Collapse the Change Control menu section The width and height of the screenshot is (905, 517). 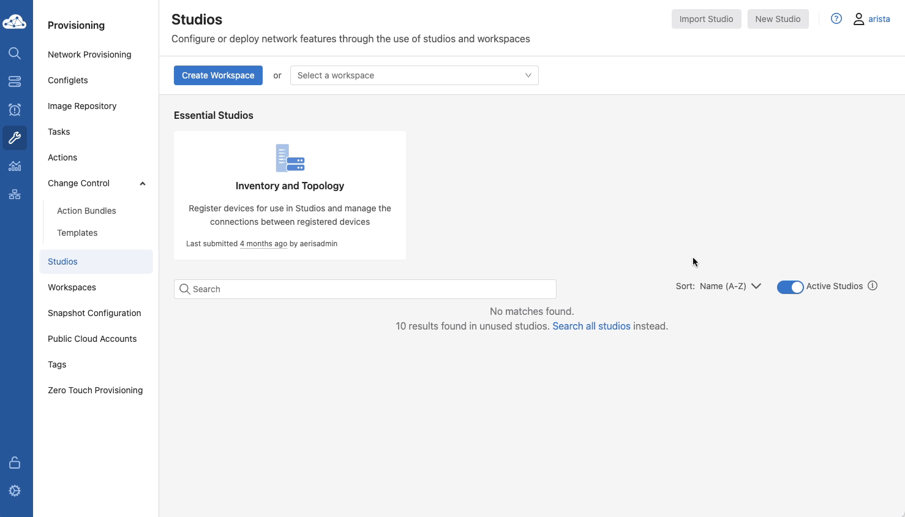(142, 183)
